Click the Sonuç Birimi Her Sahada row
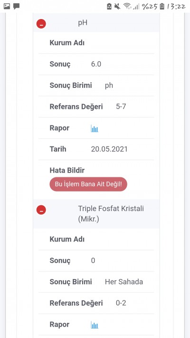This screenshot has height=338, width=190. coord(96,282)
